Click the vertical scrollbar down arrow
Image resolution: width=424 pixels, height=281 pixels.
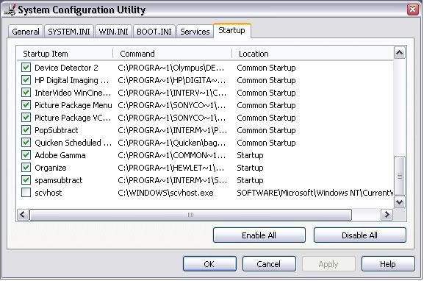tap(400, 202)
